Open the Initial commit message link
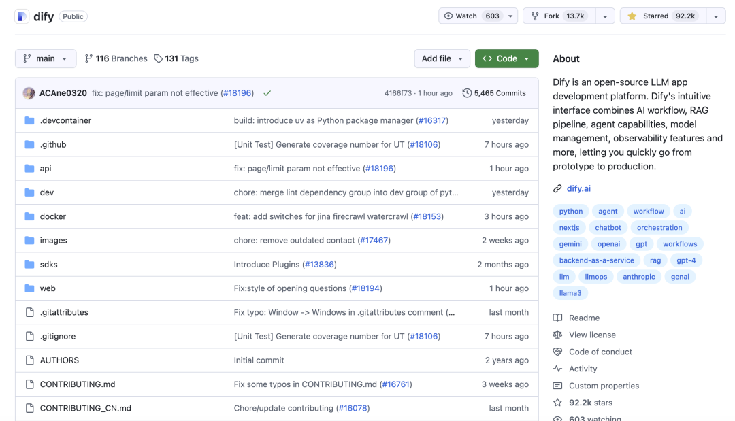Screen dimensions: 735x421 [259, 360]
